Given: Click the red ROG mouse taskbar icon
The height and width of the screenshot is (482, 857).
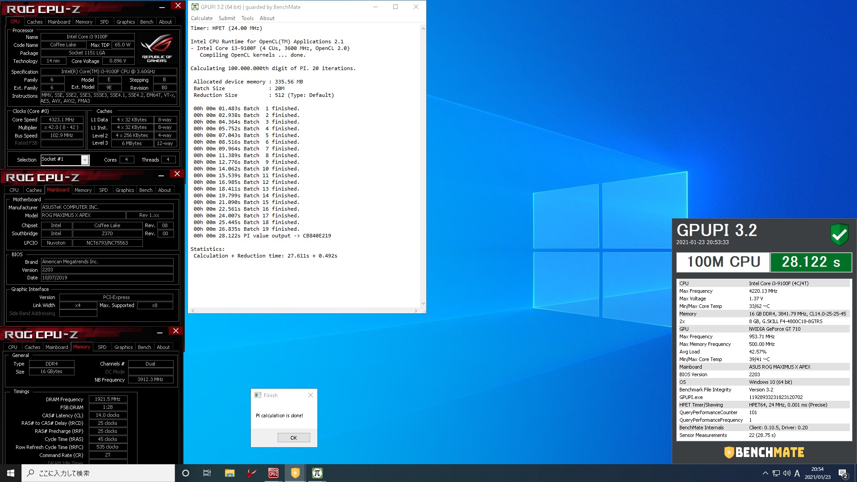Looking at the screenshot, I should (x=251, y=473).
